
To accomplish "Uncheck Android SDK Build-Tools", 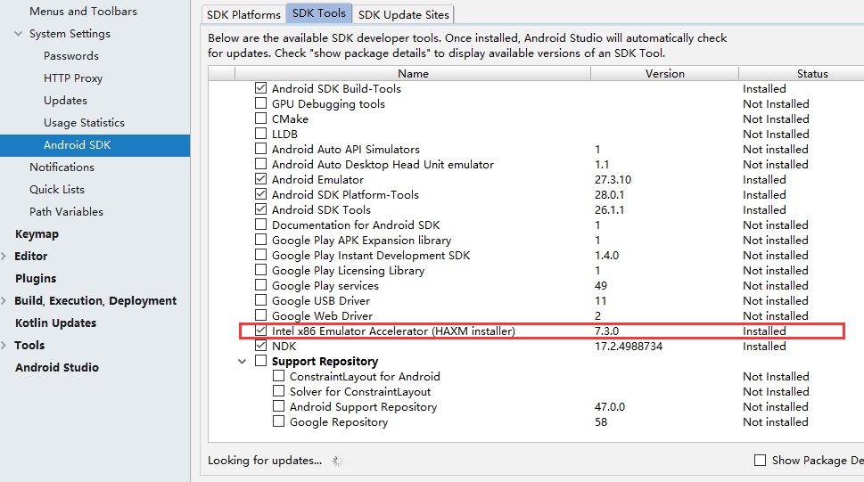I will pos(260,88).
